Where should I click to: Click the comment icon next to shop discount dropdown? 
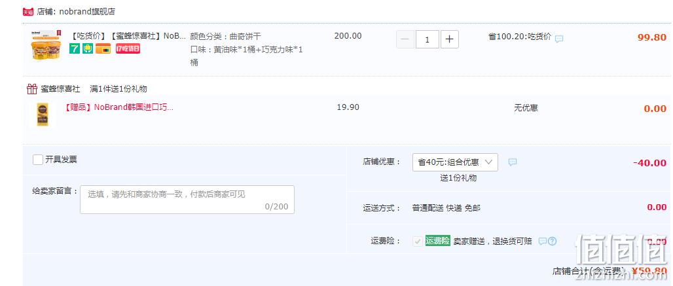[513, 162]
